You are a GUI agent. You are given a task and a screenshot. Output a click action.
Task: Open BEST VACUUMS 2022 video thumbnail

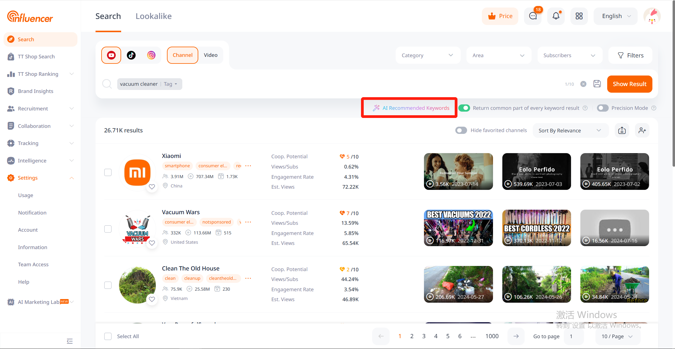pyautogui.click(x=458, y=228)
